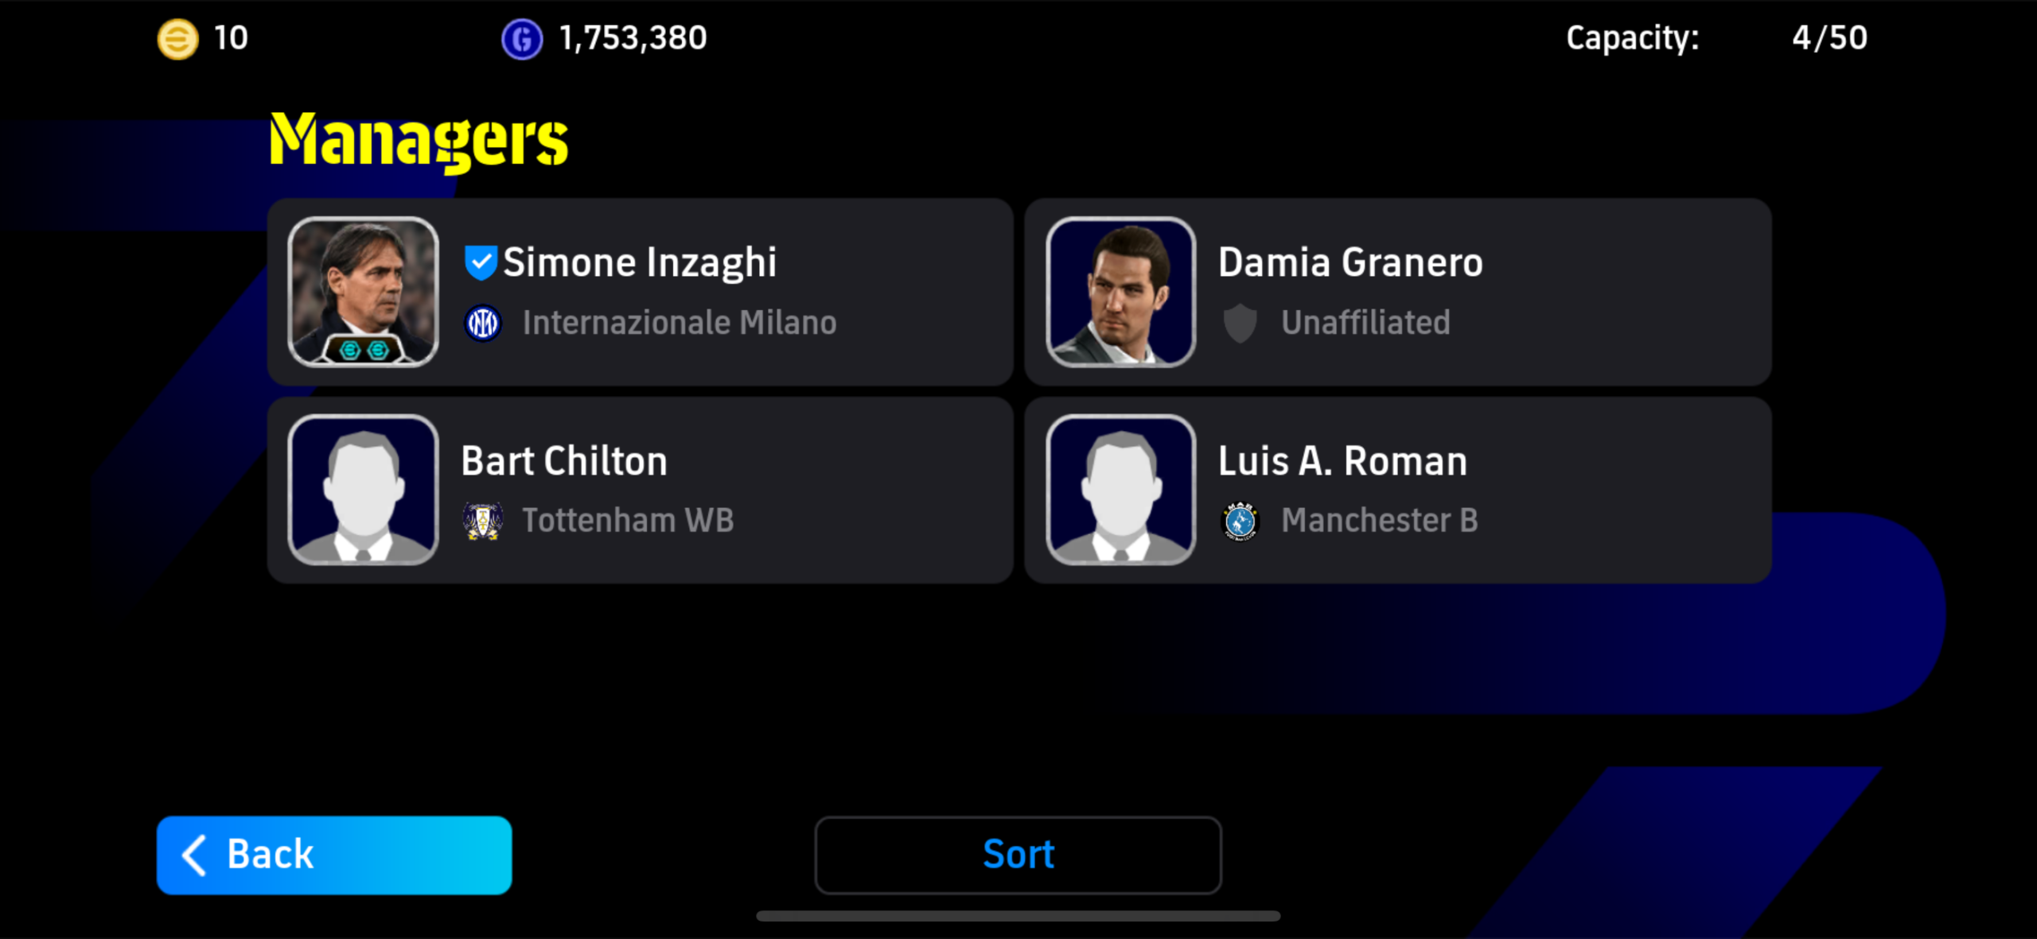Tap the 1,753,380 GP balance
Screen dimensions: 2037x939
tap(633, 38)
